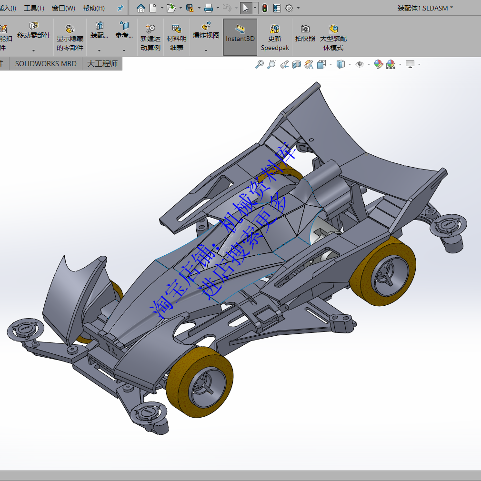
Task: Switch to the SOLIDWORKS MBD tab
Action: (x=45, y=63)
